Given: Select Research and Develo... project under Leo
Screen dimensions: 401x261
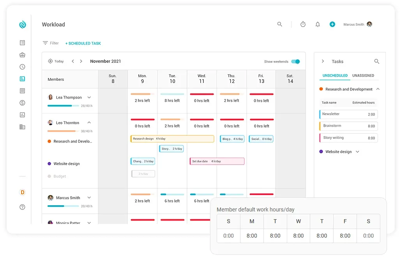Looking at the screenshot, I should coord(70,141).
